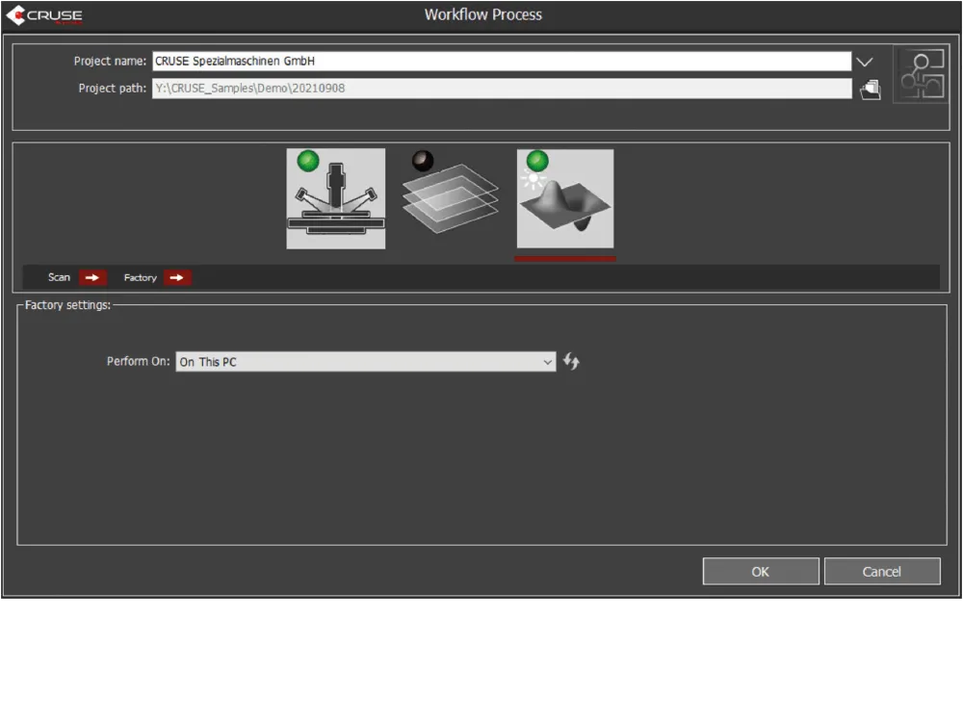Click the CRUSE logo in the title bar
Image resolution: width=963 pixels, height=722 pixels.
pos(44,15)
